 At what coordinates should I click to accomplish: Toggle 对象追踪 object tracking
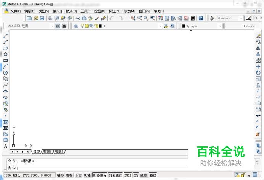(x=115, y=175)
